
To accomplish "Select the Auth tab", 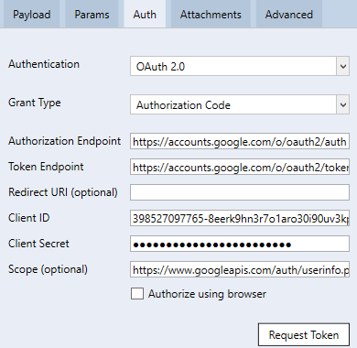I will click(145, 14).
